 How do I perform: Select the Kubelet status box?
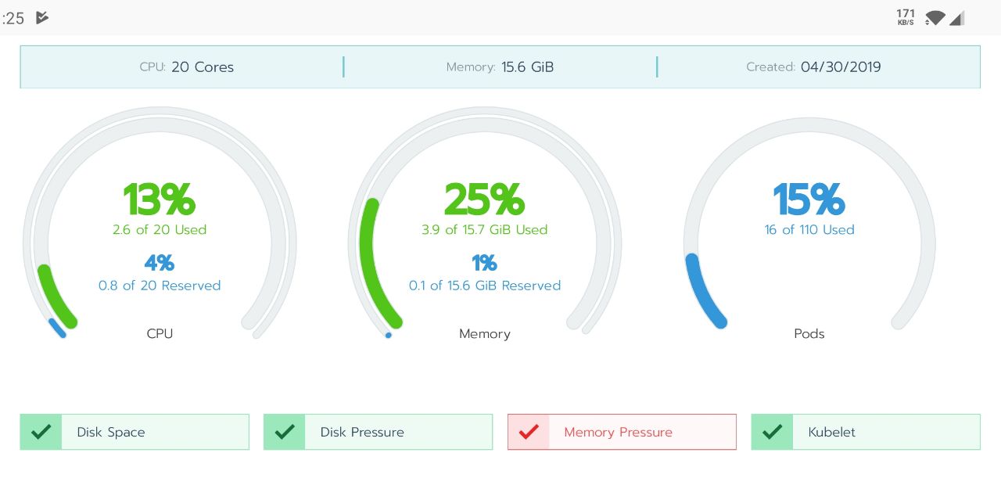click(x=866, y=432)
